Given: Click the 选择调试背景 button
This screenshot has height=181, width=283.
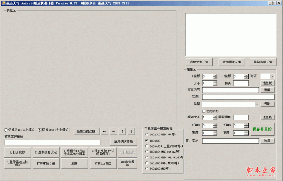Looking at the screenshot, I should 124,142.
